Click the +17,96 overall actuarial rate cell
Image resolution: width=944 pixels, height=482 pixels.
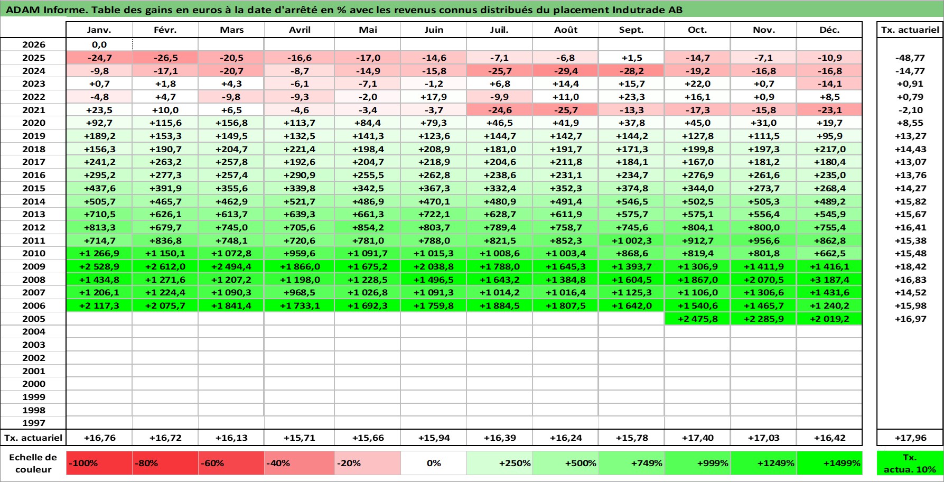tap(910, 438)
